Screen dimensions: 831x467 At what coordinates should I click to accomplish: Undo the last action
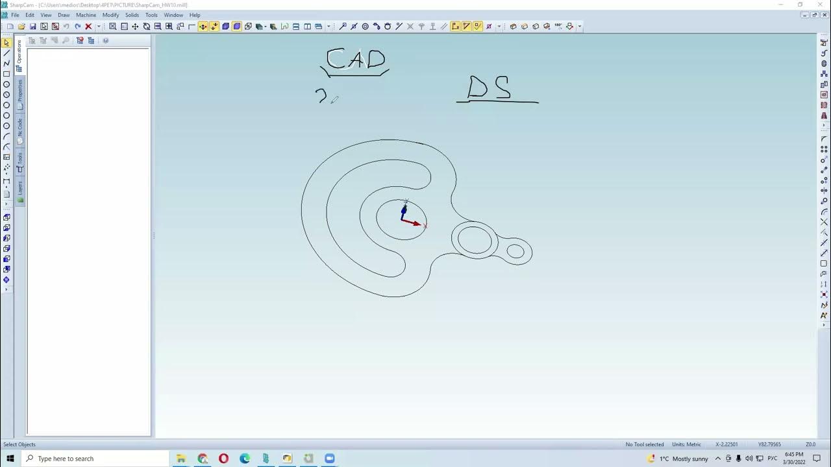(x=66, y=27)
